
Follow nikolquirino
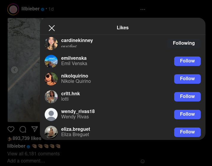(x=187, y=79)
